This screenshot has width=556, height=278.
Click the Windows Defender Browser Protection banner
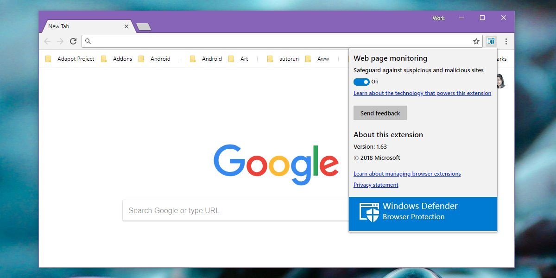pyautogui.click(x=423, y=214)
